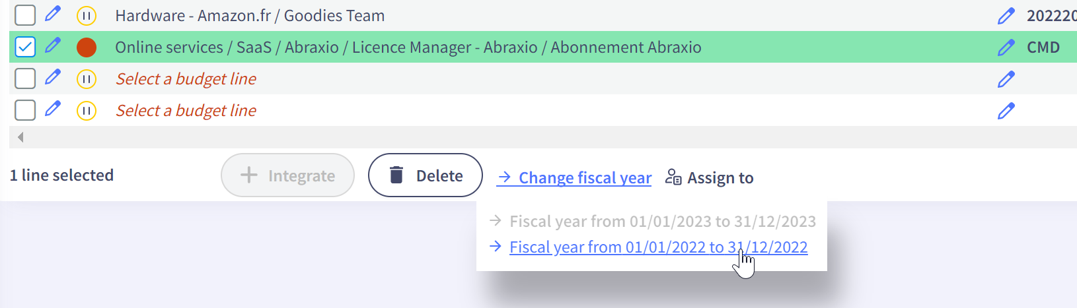Click the right-side pencil on Hardware Amazon.fr row
The width and height of the screenshot is (1077, 308).
1006,16
